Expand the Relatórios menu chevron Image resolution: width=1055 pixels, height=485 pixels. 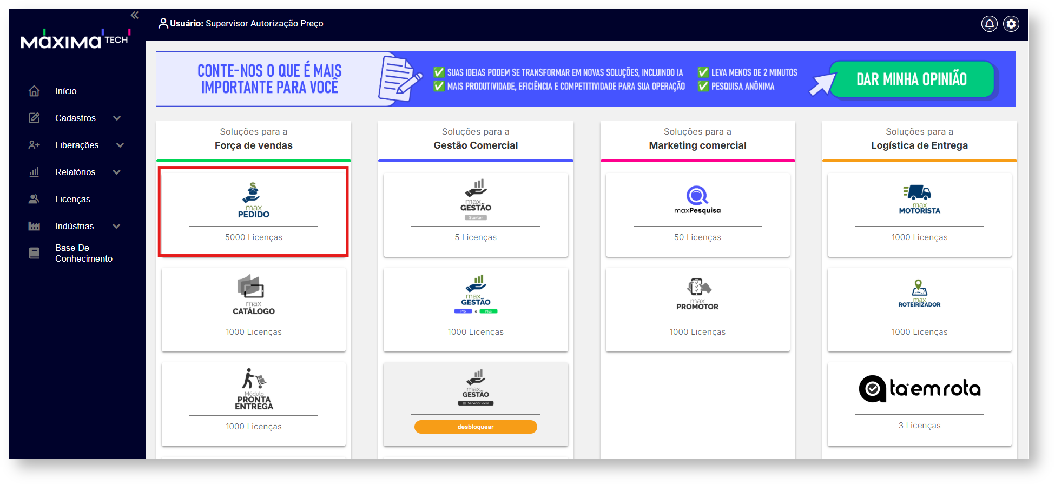(117, 172)
